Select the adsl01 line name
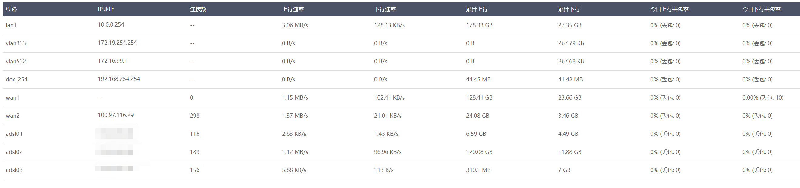Screen dimensions: 800x188 [14, 134]
